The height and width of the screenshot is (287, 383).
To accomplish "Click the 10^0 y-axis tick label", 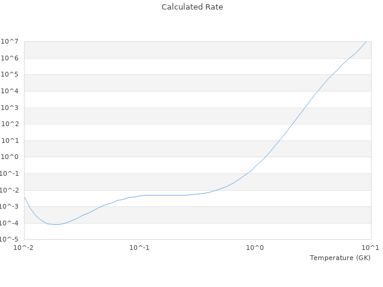I will (x=11, y=157).
